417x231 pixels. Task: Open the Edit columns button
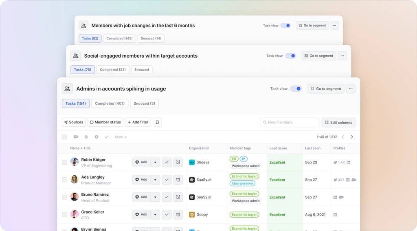pos(338,123)
